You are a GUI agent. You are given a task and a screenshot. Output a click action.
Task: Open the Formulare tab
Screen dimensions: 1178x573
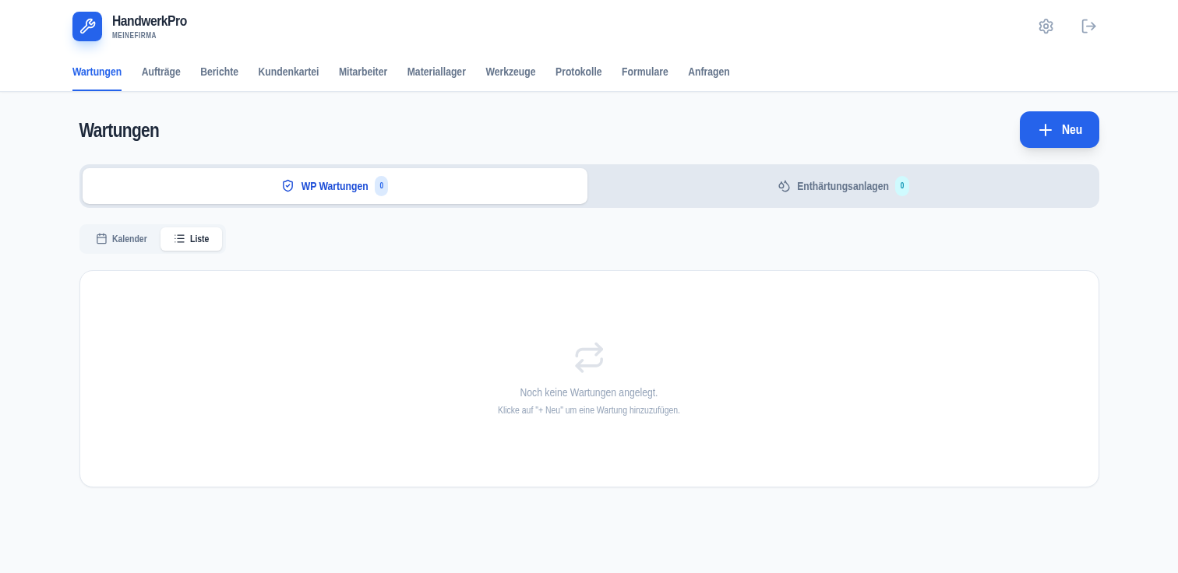click(x=645, y=72)
